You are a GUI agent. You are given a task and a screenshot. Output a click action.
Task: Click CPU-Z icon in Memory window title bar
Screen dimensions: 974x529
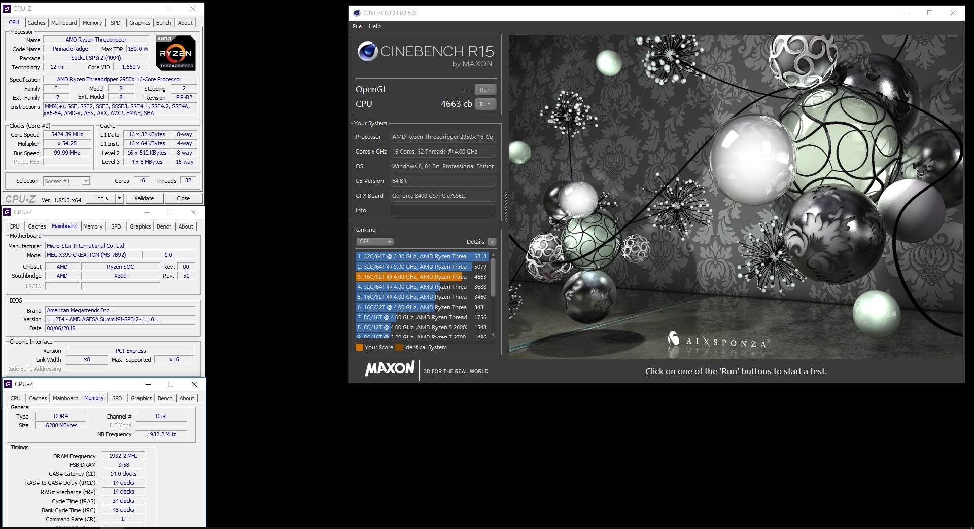click(8, 384)
